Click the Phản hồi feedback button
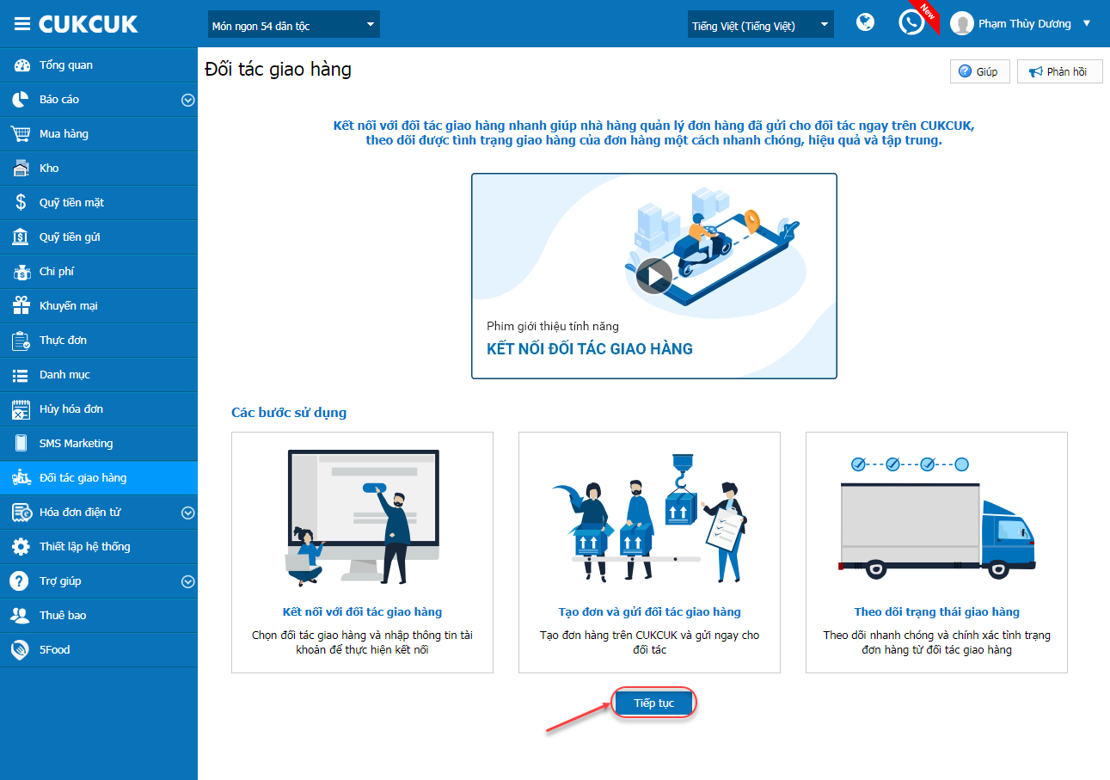 pos(1059,71)
